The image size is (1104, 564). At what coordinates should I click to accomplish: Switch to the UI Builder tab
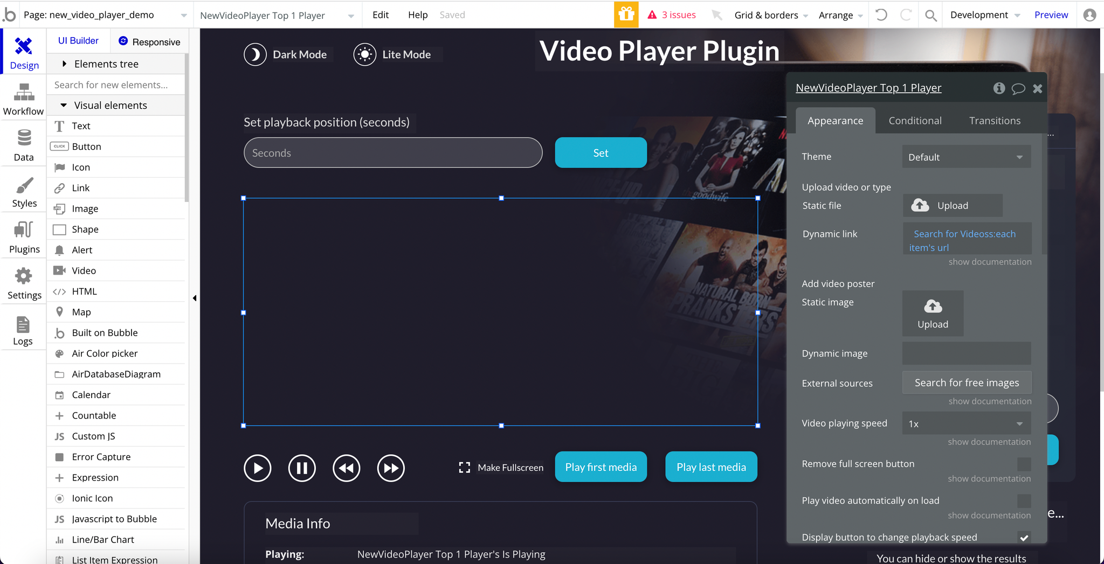[78, 41]
